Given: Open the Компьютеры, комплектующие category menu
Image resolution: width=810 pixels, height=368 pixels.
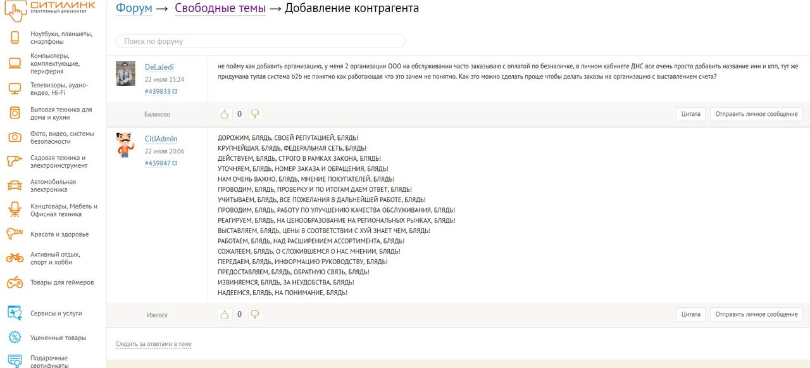Looking at the screenshot, I should coord(54,63).
